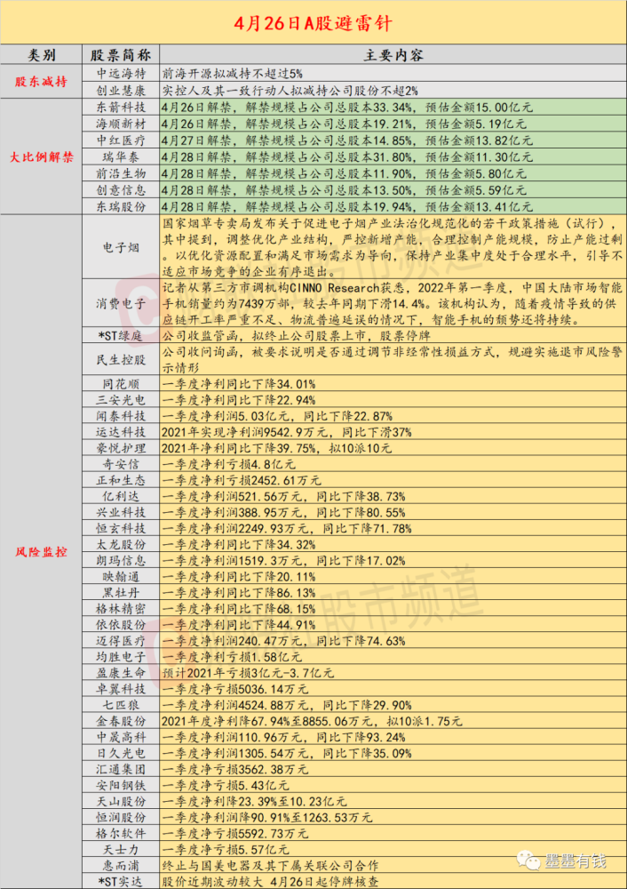Select the stock name '均胜电子'
The image size is (627, 889).
121,657
